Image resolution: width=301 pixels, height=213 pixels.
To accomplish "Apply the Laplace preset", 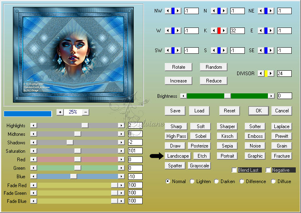I will click(282, 127).
